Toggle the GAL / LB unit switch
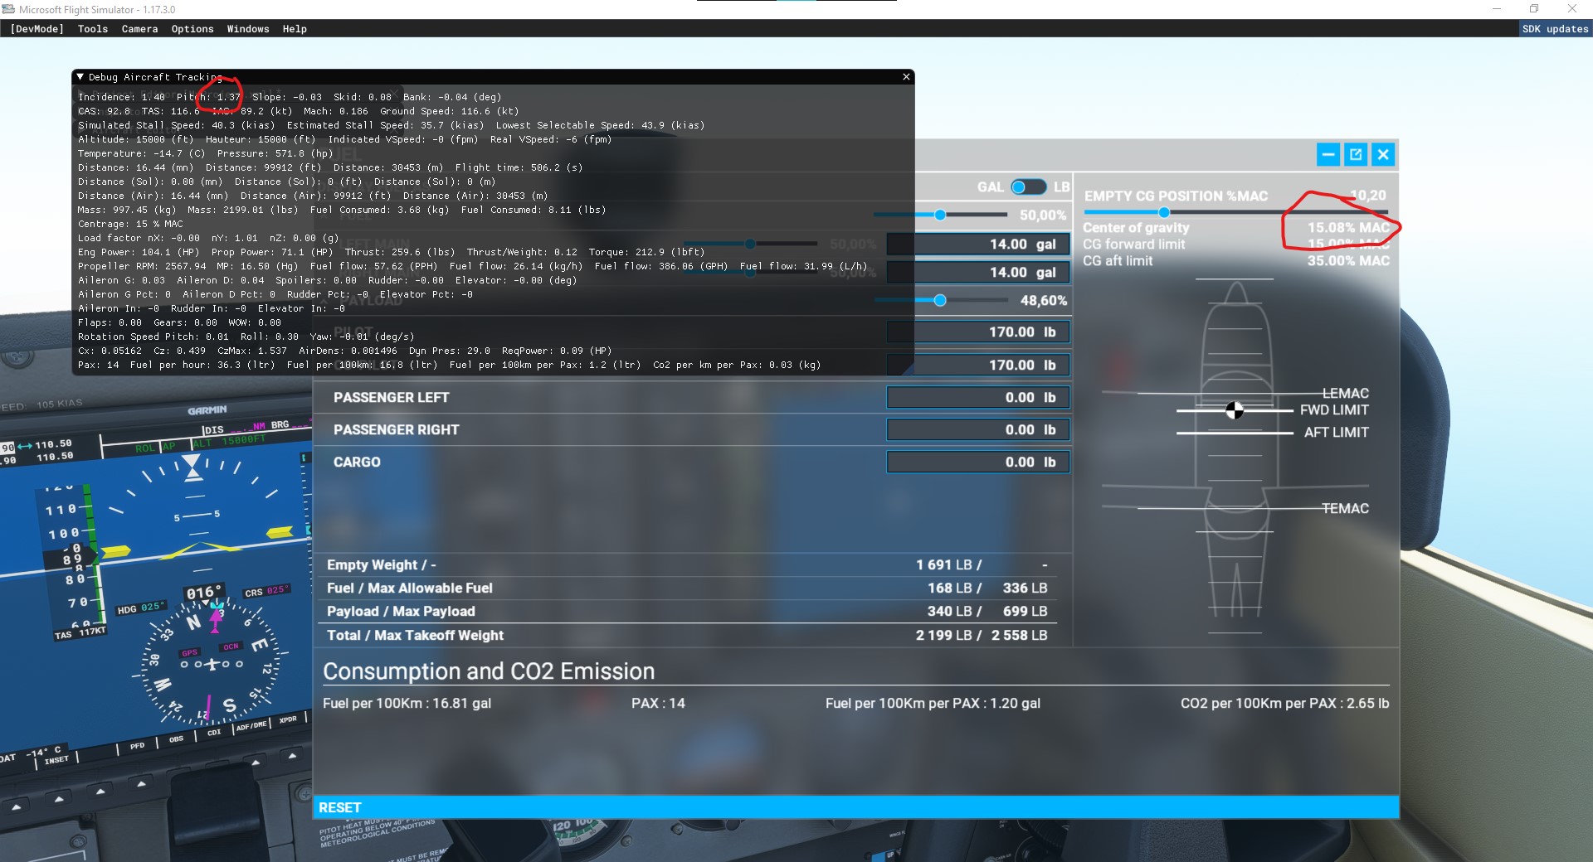 [x=1028, y=187]
